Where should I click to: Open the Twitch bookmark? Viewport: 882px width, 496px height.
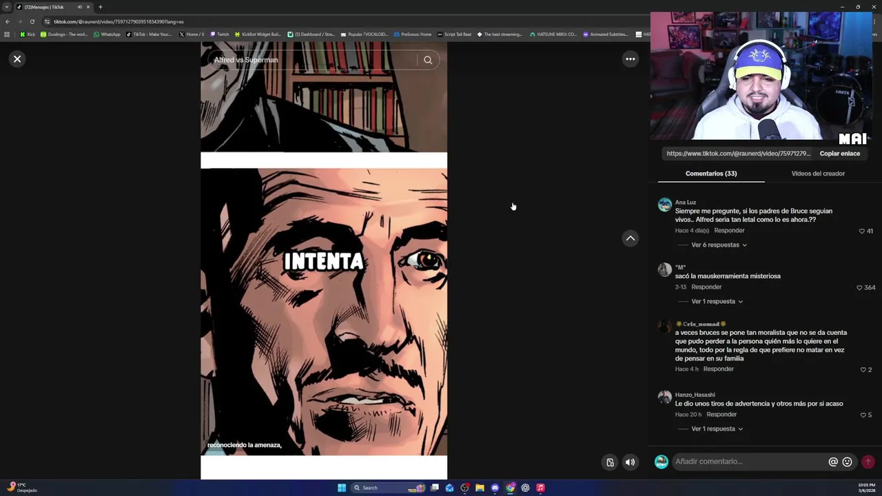pos(220,34)
